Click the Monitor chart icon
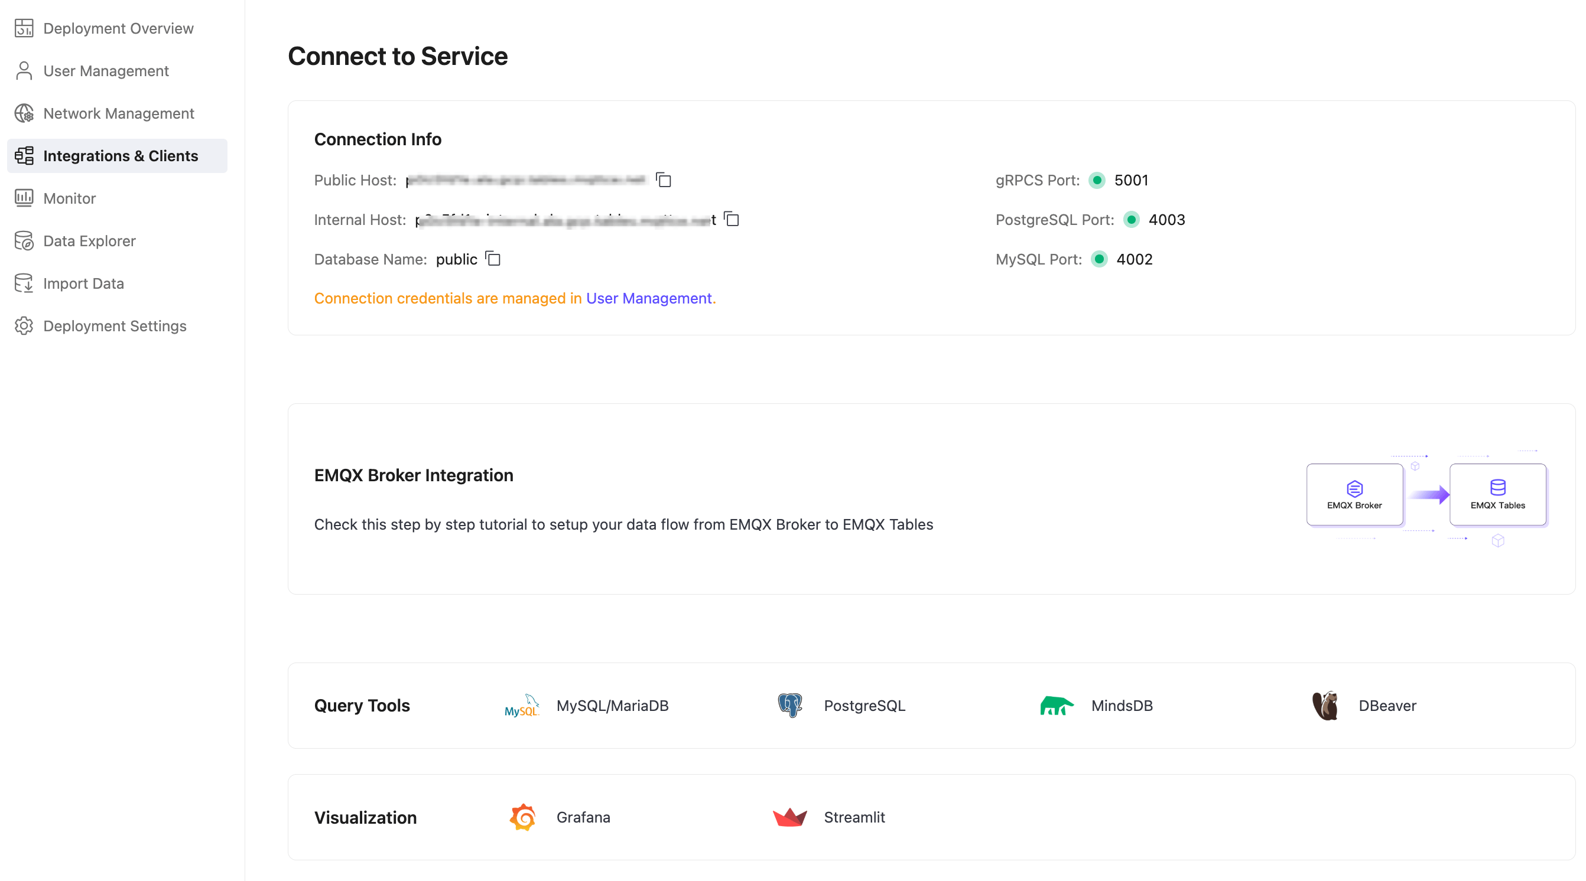The height and width of the screenshot is (881, 1586). [24, 198]
